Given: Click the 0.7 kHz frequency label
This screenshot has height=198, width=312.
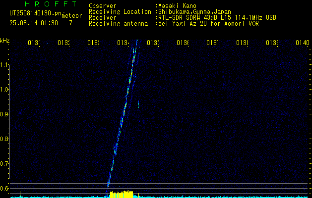Looking at the screenshot, I should (x=4, y=164).
